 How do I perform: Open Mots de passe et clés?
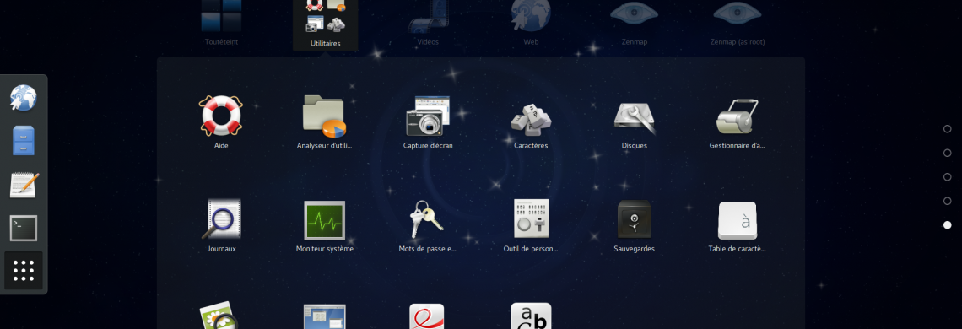tap(428, 219)
